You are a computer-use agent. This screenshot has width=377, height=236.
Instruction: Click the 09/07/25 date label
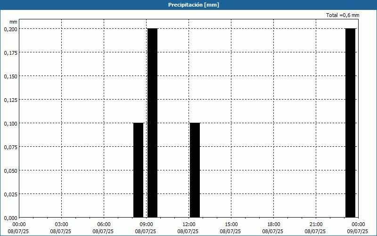point(357,231)
